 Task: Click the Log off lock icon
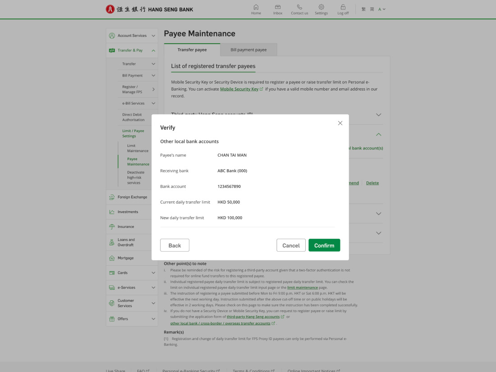coord(343,7)
